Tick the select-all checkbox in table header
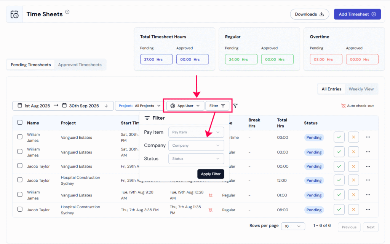Viewport: 390px width, 244px height. 20,122
